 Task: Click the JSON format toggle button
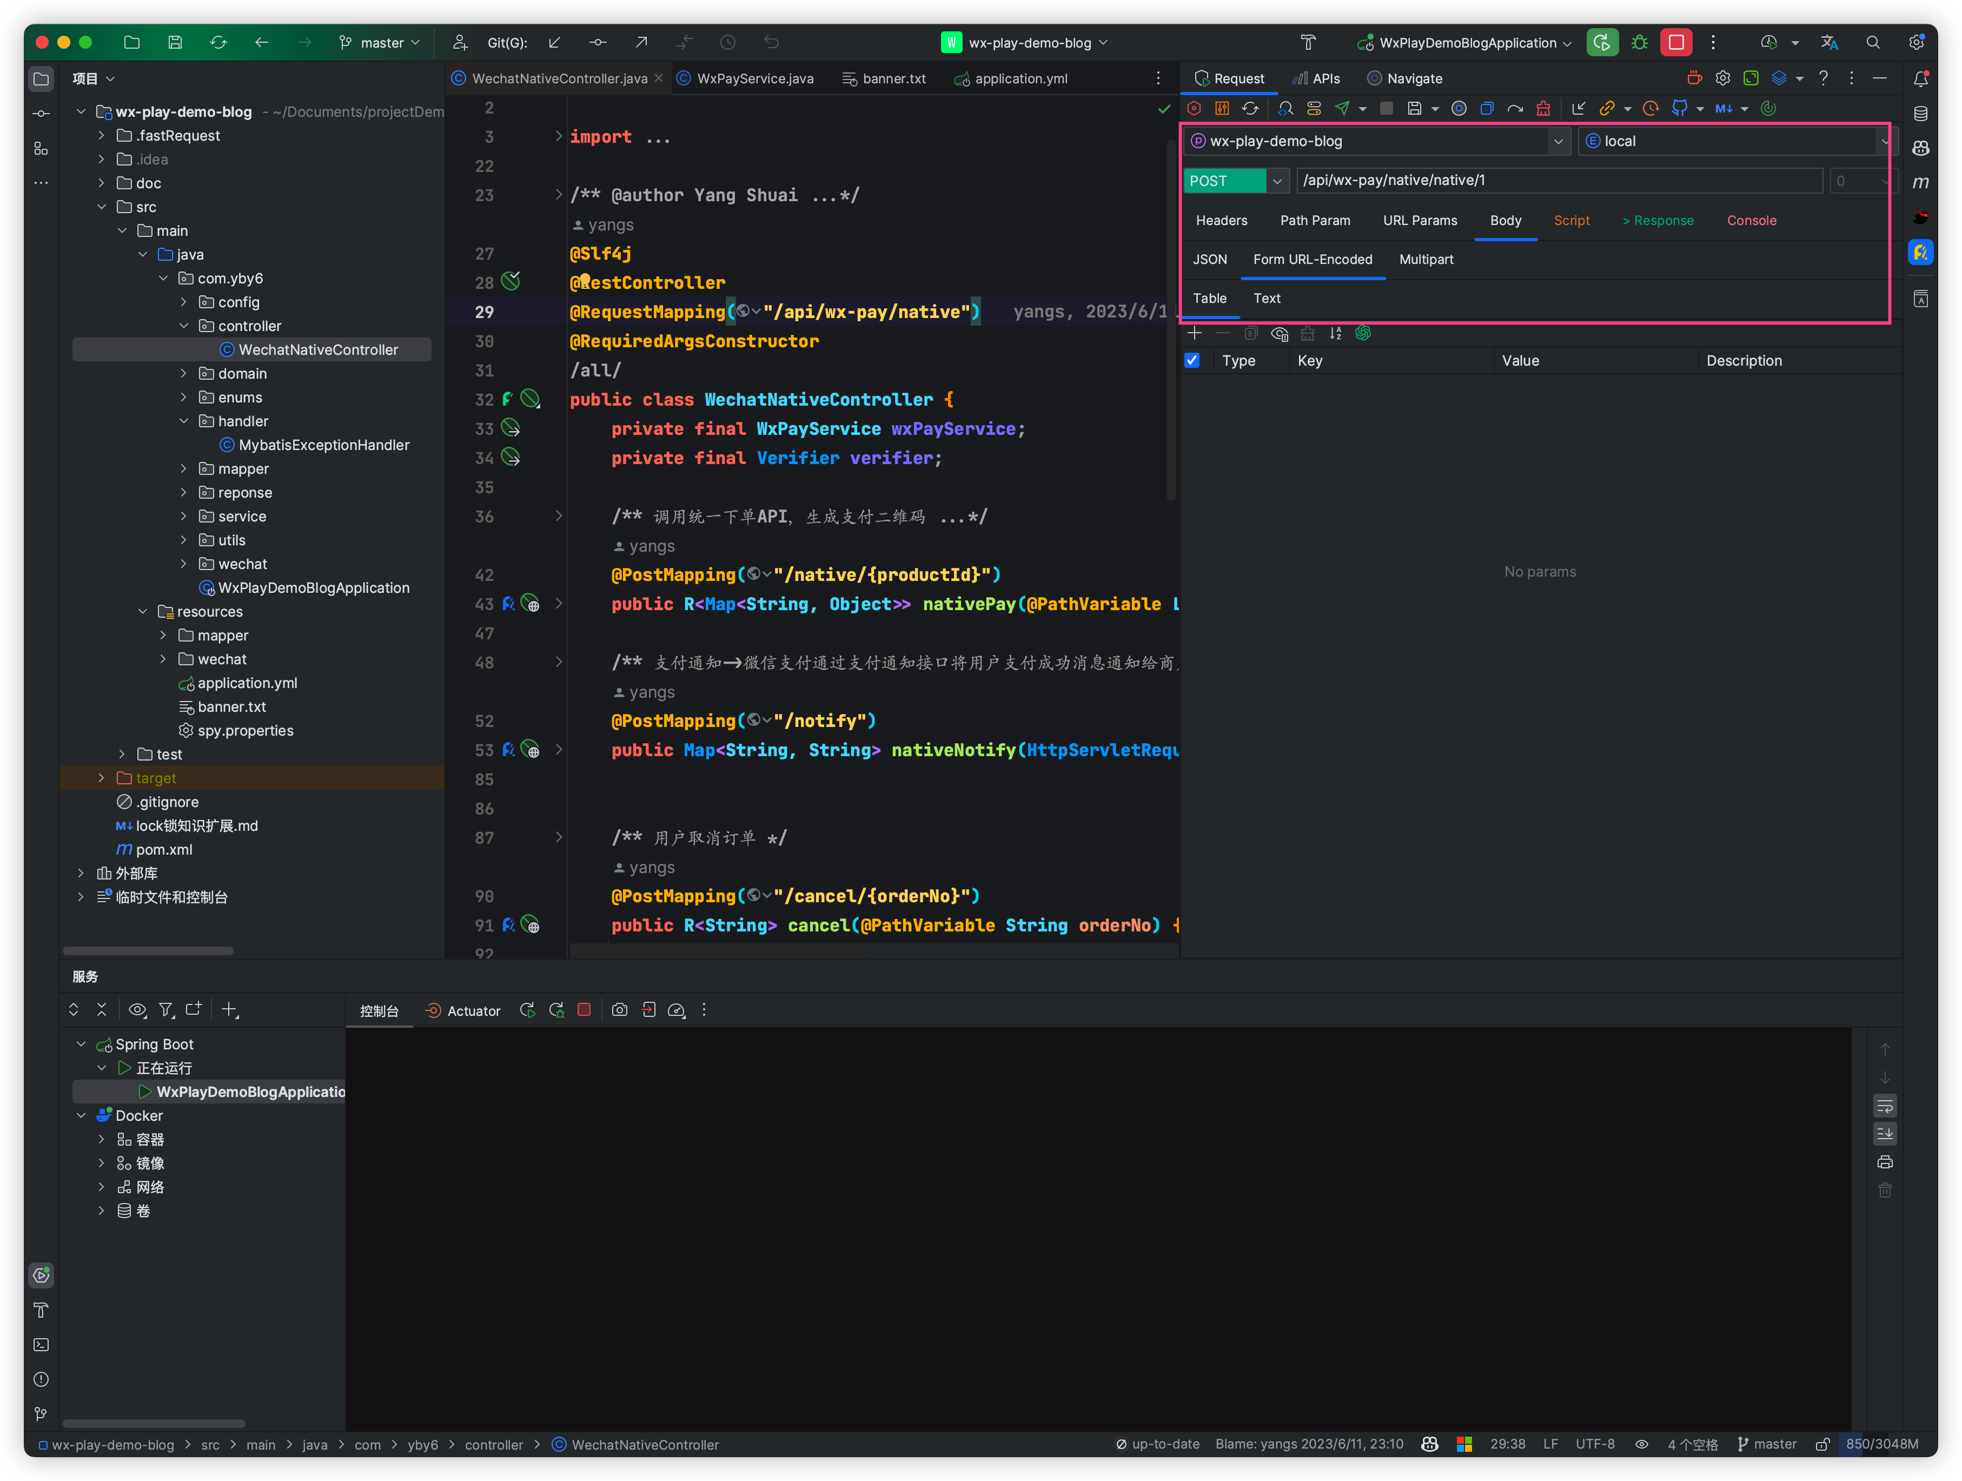coord(1211,258)
